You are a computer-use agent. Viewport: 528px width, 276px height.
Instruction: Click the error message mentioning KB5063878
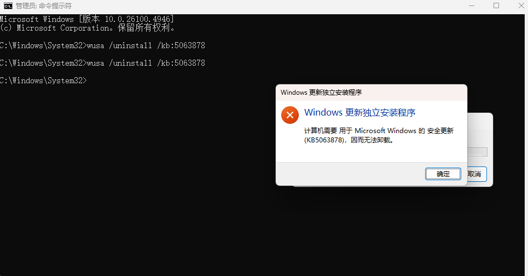coord(379,135)
